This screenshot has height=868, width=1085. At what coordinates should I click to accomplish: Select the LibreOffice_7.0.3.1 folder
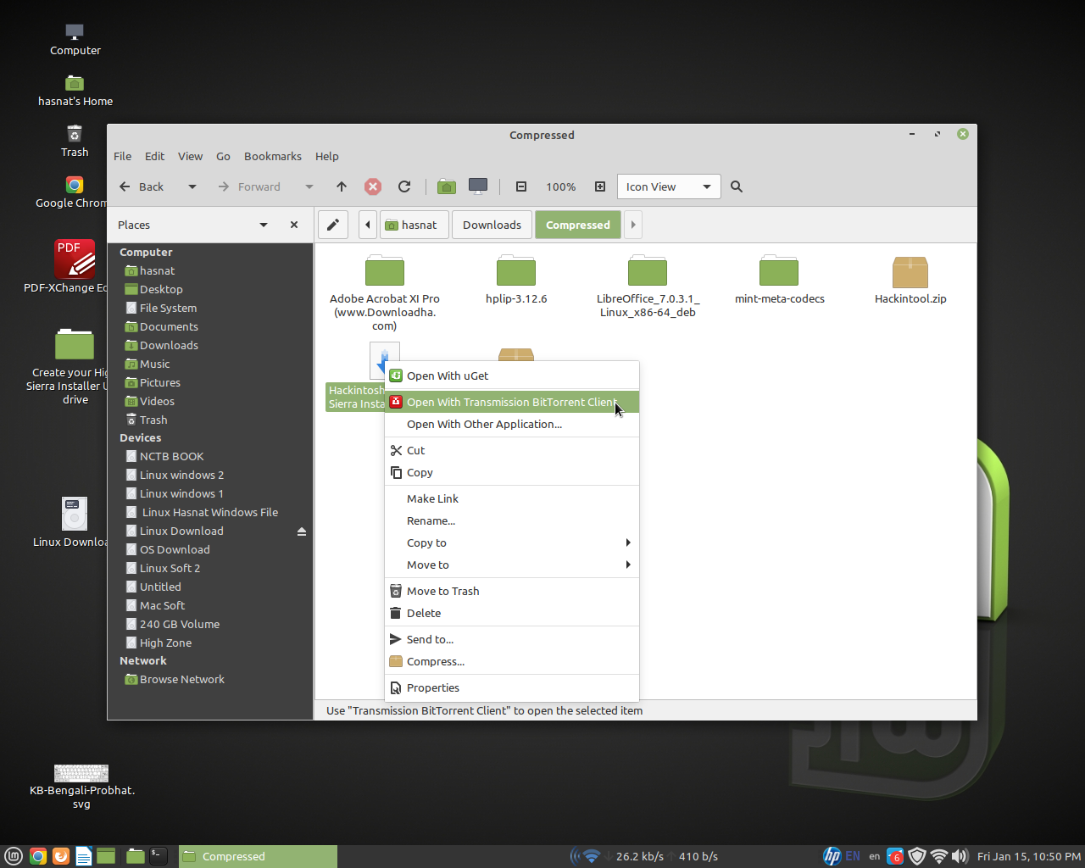(648, 287)
